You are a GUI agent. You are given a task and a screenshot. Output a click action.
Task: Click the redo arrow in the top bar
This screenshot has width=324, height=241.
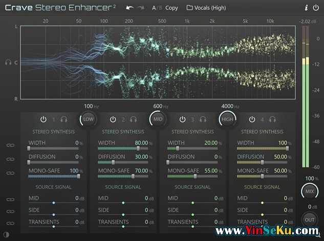point(141,8)
